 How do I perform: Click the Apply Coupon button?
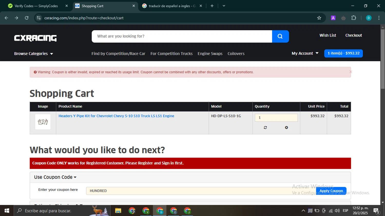331,191
